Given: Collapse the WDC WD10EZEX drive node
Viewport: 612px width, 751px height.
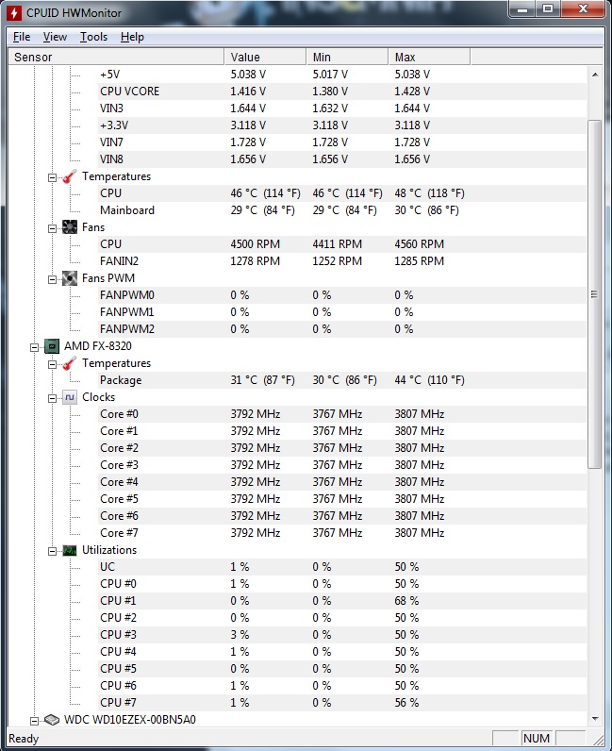Looking at the screenshot, I should (x=35, y=721).
